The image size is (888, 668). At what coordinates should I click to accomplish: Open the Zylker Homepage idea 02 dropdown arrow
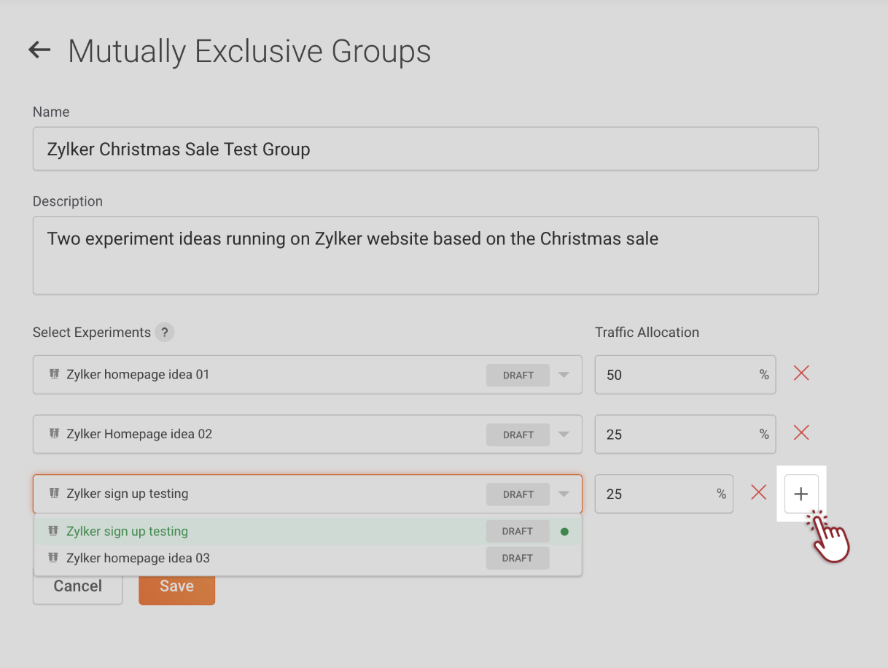coord(564,435)
